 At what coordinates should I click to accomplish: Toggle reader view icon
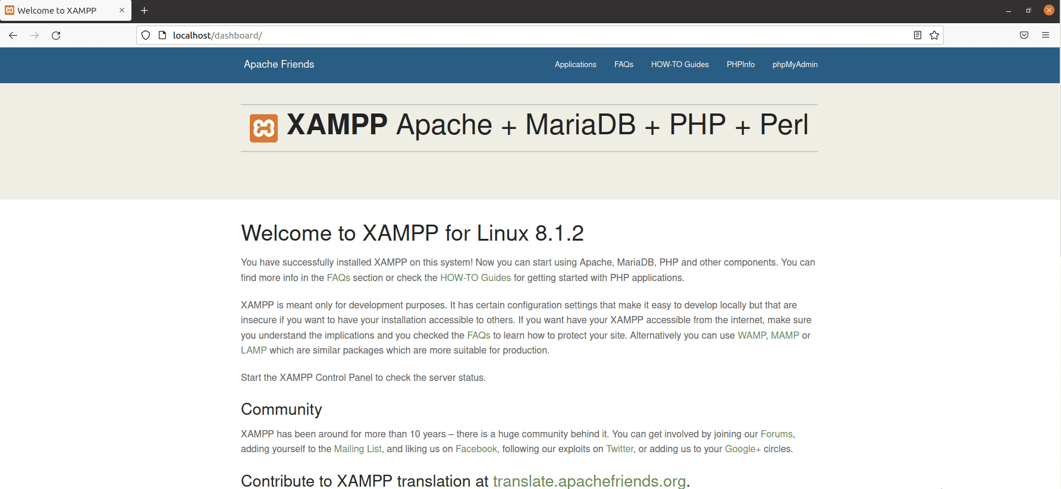pos(918,36)
